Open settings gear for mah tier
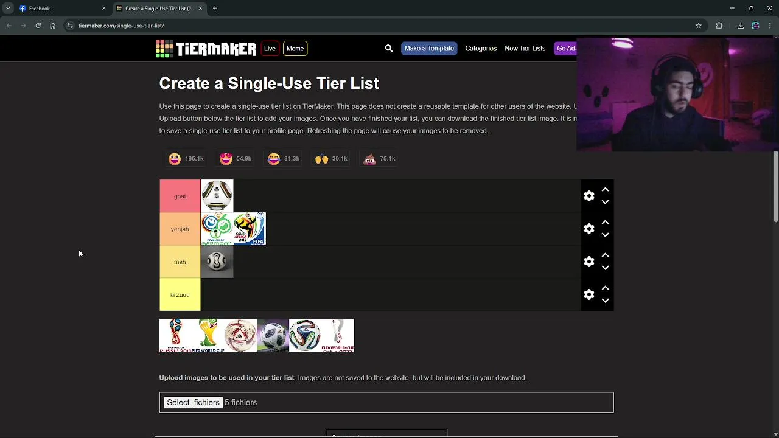This screenshot has width=779, height=438. (x=589, y=262)
